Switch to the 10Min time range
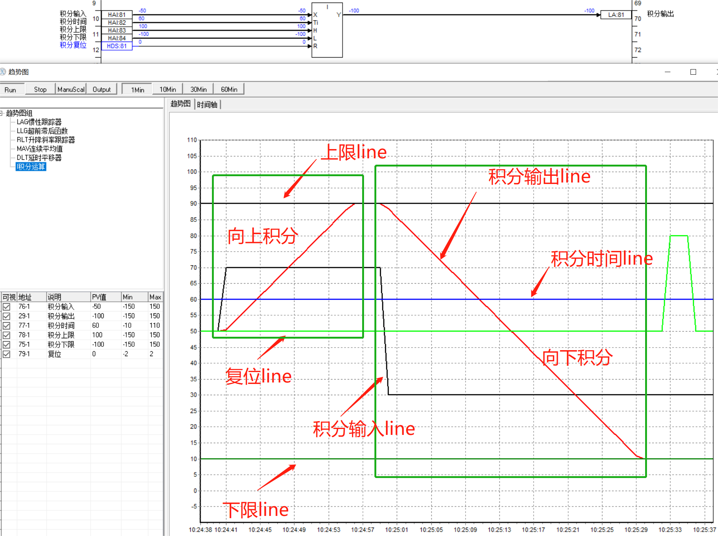 [x=167, y=90]
